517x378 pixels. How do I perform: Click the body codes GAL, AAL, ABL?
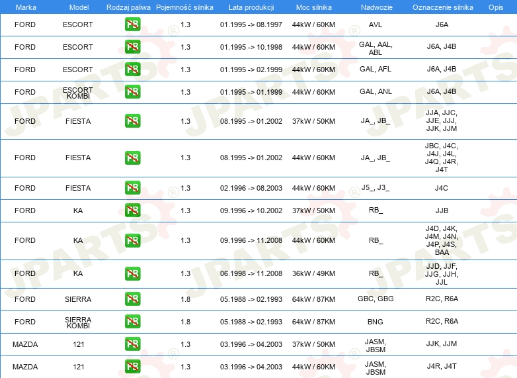pos(376,48)
